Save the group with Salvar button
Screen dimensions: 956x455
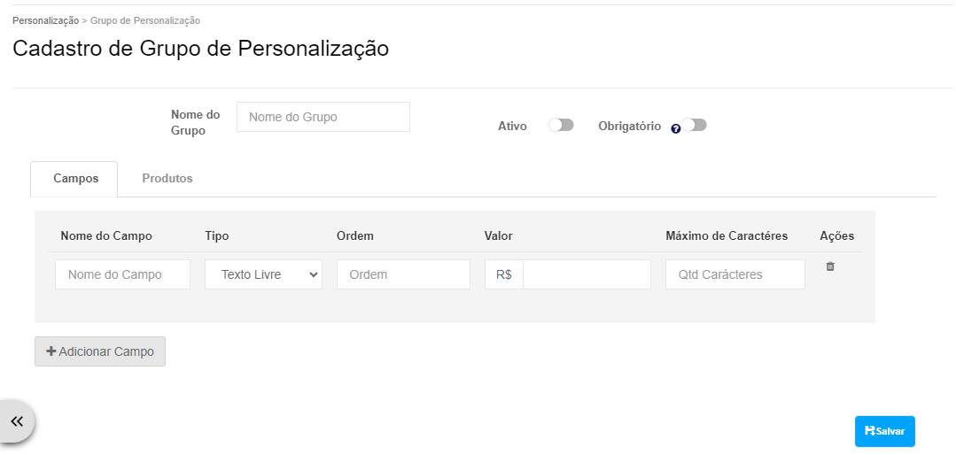click(x=884, y=431)
